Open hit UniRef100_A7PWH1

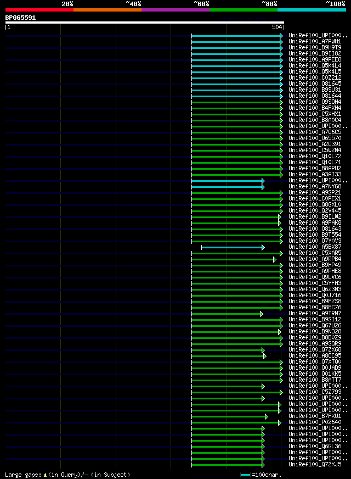point(315,41)
